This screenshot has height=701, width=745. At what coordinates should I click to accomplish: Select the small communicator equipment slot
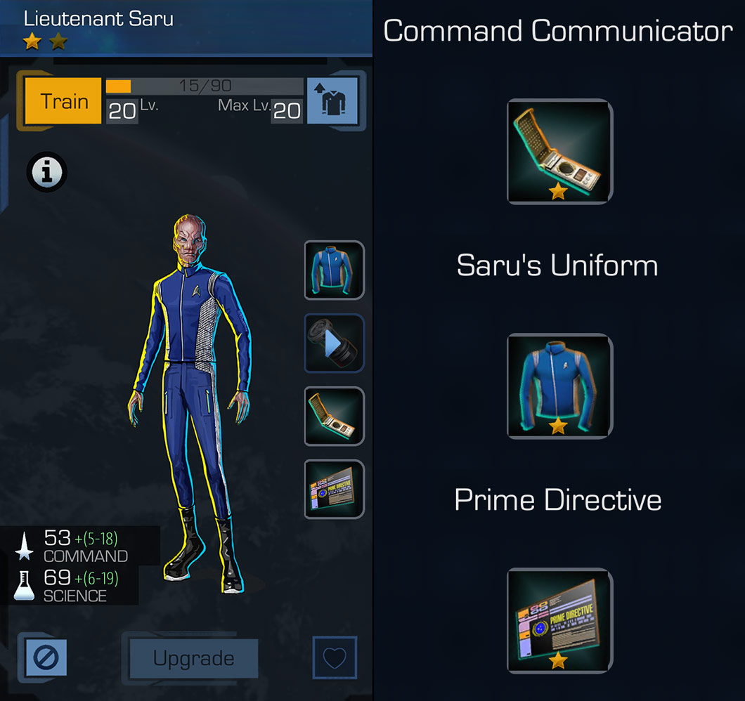pos(334,416)
